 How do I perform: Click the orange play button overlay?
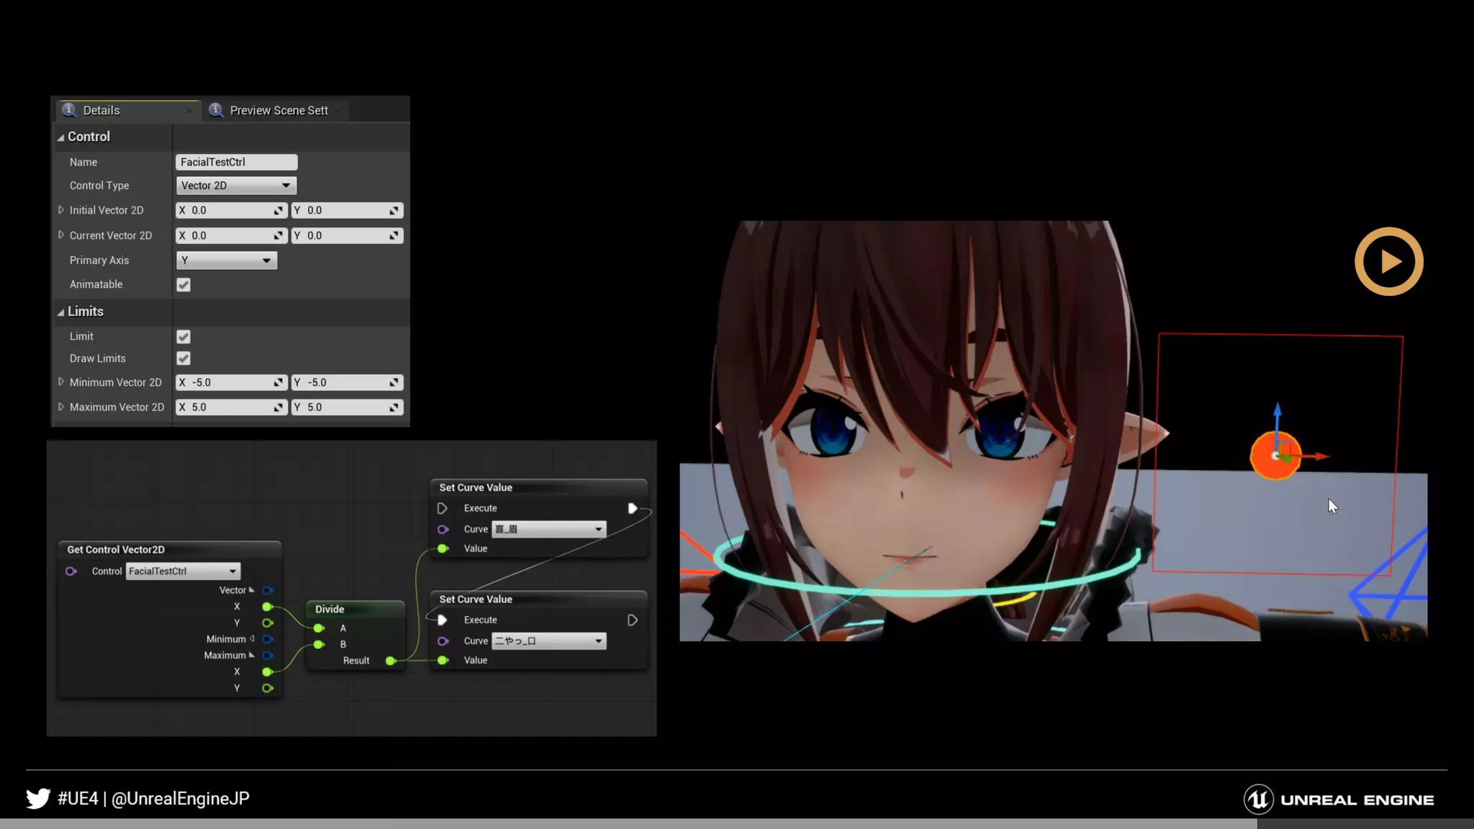(x=1388, y=261)
